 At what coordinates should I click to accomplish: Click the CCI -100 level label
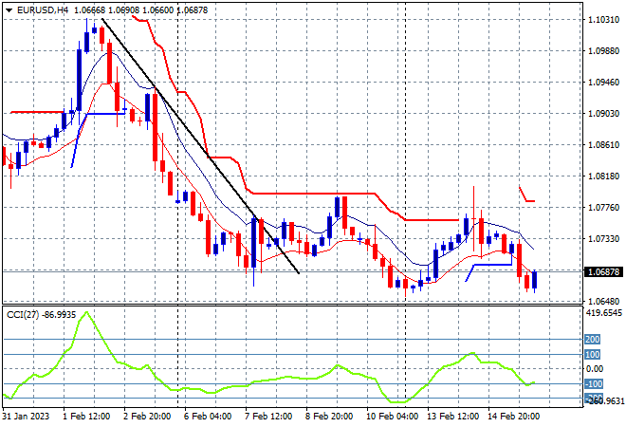[593, 384]
